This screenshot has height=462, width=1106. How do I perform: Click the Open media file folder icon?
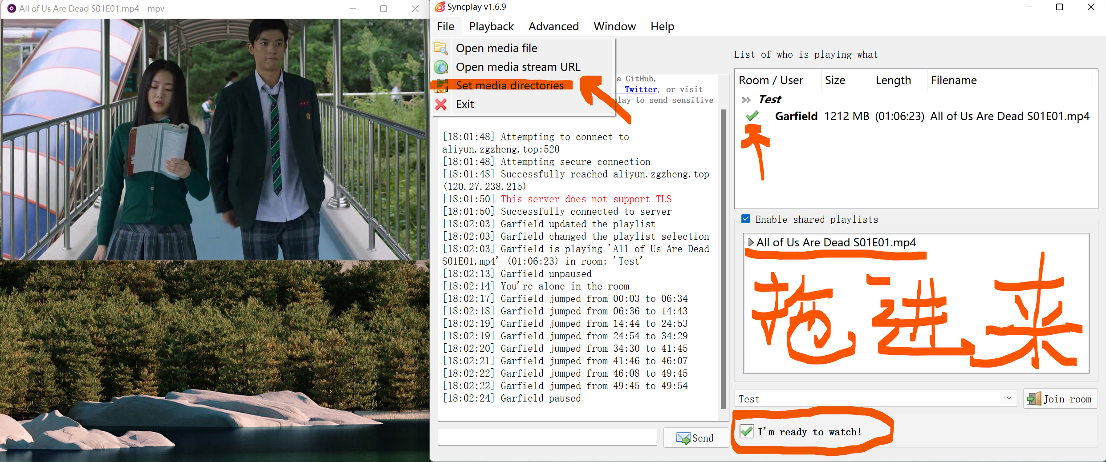coord(441,48)
